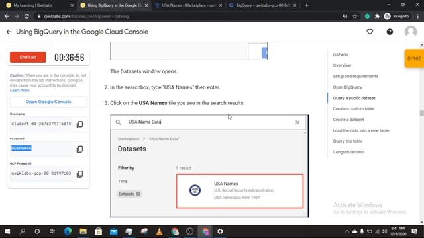The image size is (424, 238).
Task: Click the Incognito profile indicator
Action: [397, 16]
